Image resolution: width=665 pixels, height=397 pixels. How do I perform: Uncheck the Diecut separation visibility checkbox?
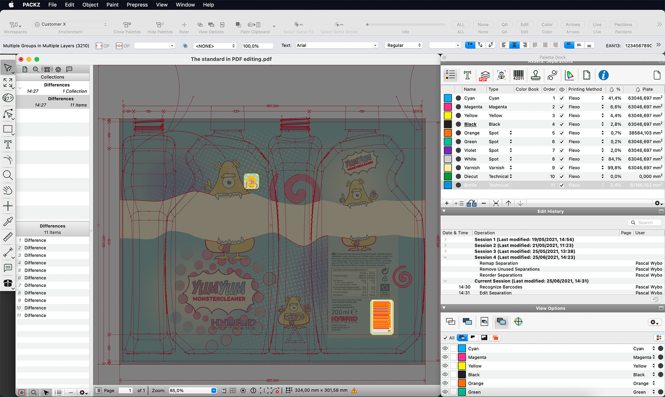click(x=561, y=177)
